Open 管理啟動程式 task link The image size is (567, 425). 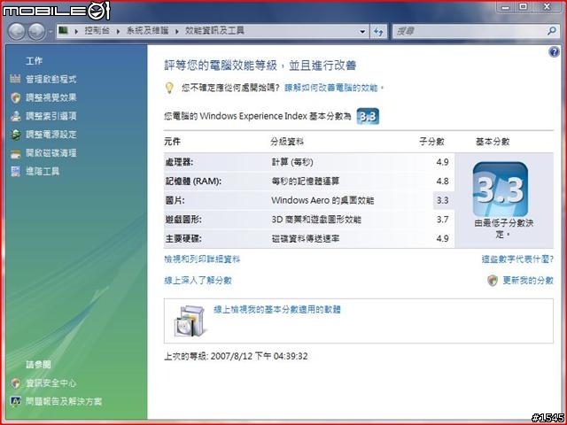51,79
